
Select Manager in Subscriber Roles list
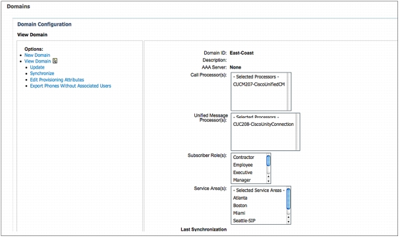[x=242, y=180]
